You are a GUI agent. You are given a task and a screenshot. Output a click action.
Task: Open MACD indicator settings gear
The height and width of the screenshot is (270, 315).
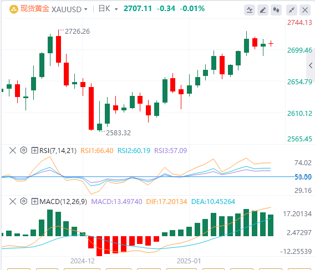tap(24, 201)
